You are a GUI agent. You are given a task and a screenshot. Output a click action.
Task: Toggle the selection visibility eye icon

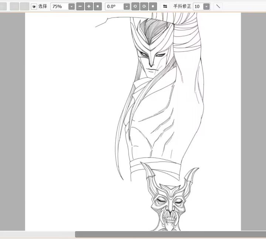pos(34,7)
